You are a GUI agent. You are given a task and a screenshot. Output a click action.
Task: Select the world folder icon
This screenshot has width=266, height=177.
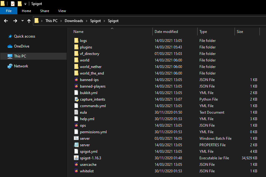76,60
